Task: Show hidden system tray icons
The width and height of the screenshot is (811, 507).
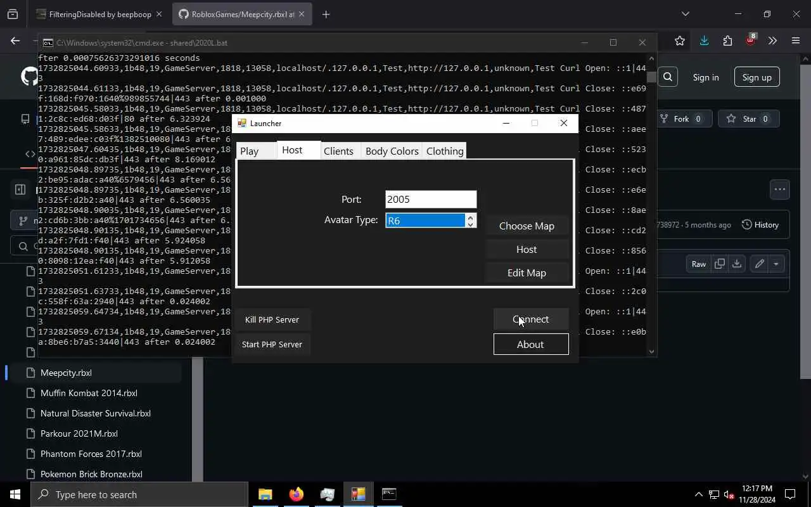Action: coord(699,494)
